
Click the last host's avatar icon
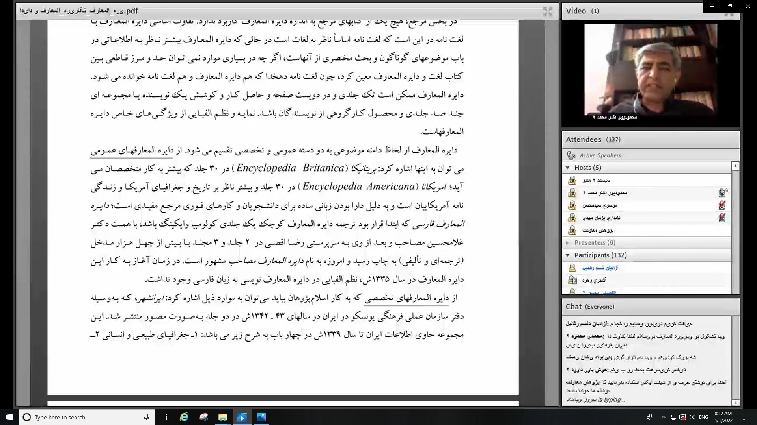(x=572, y=230)
